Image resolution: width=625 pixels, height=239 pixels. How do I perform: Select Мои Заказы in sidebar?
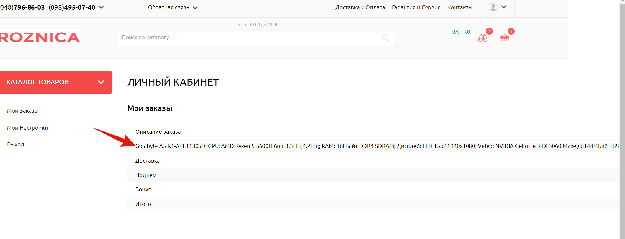23,111
